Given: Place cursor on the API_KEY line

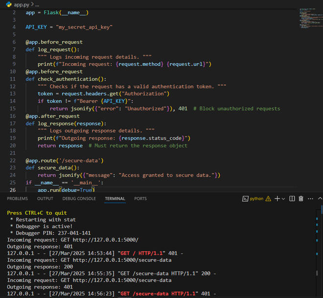Looking at the screenshot, I should tap(69, 27).
